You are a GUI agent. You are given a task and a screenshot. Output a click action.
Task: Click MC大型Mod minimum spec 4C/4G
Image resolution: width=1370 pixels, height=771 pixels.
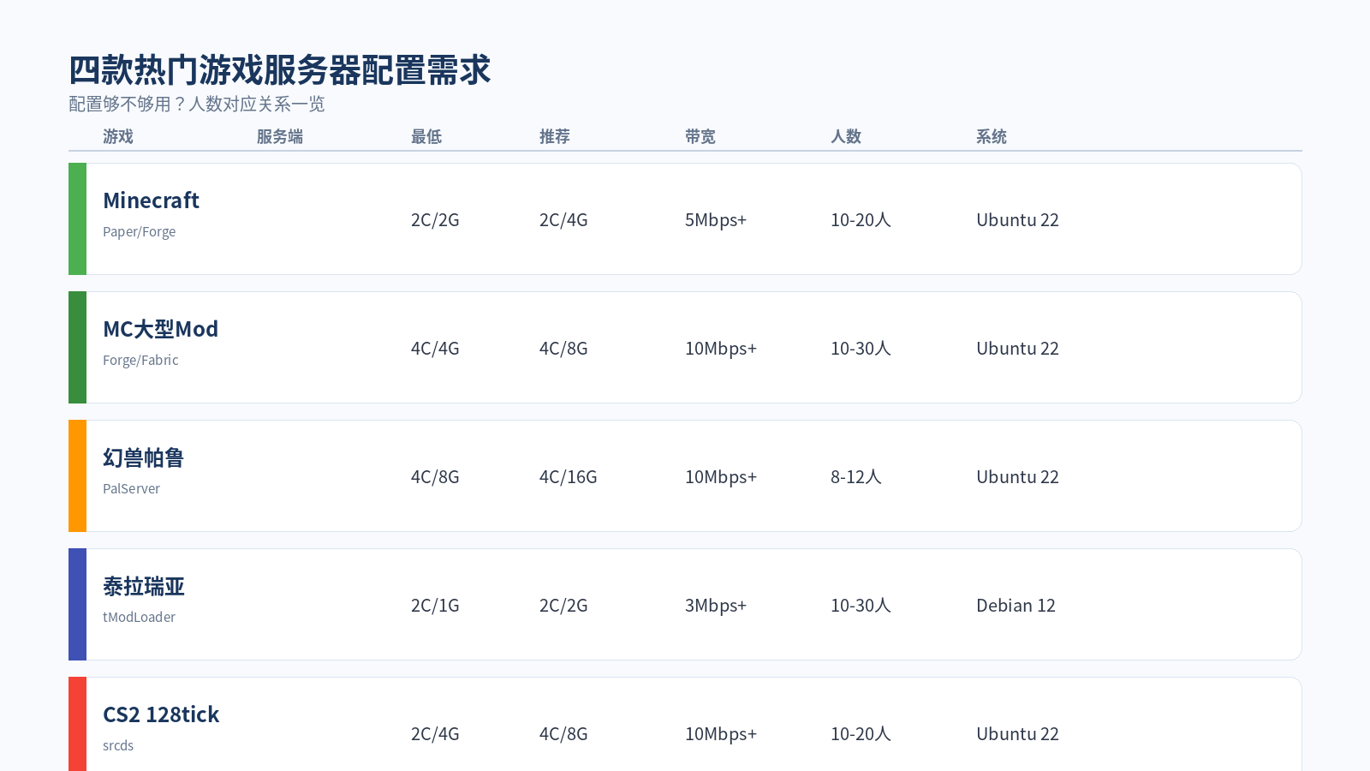pos(435,349)
